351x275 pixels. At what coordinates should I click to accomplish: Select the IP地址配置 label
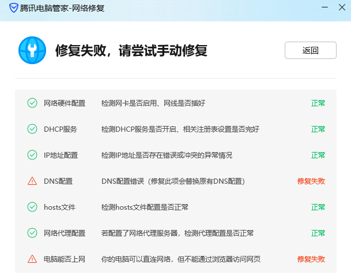click(x=61, y=155)
